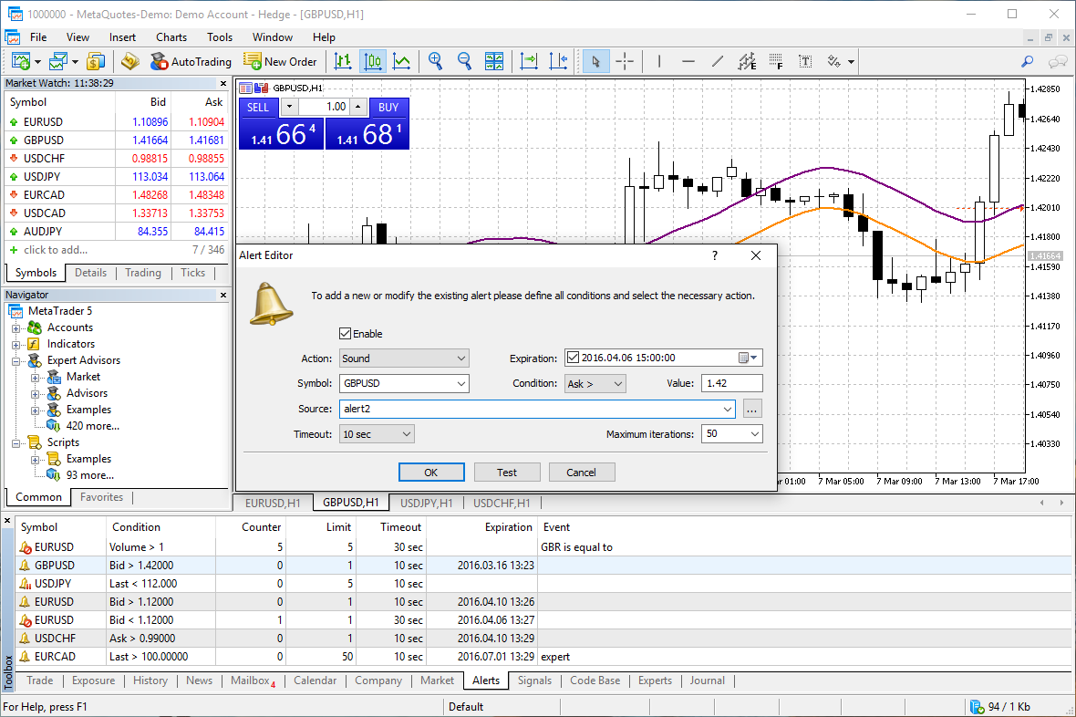Viewport: 1076px width, 717px height.
Task: Click the Test button in Alert Editor
Action: tap(507, 473)
